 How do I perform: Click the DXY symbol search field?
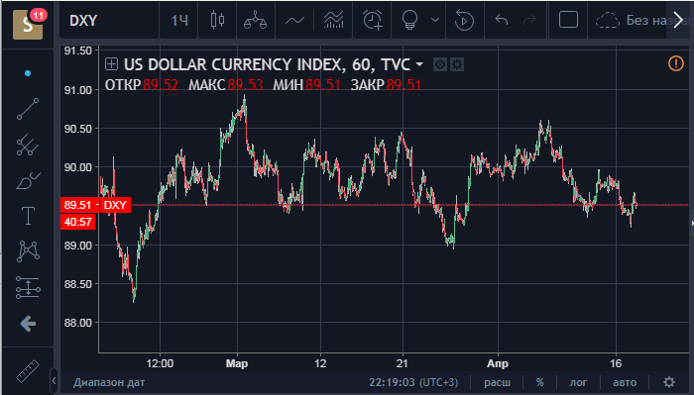(109, 21)
